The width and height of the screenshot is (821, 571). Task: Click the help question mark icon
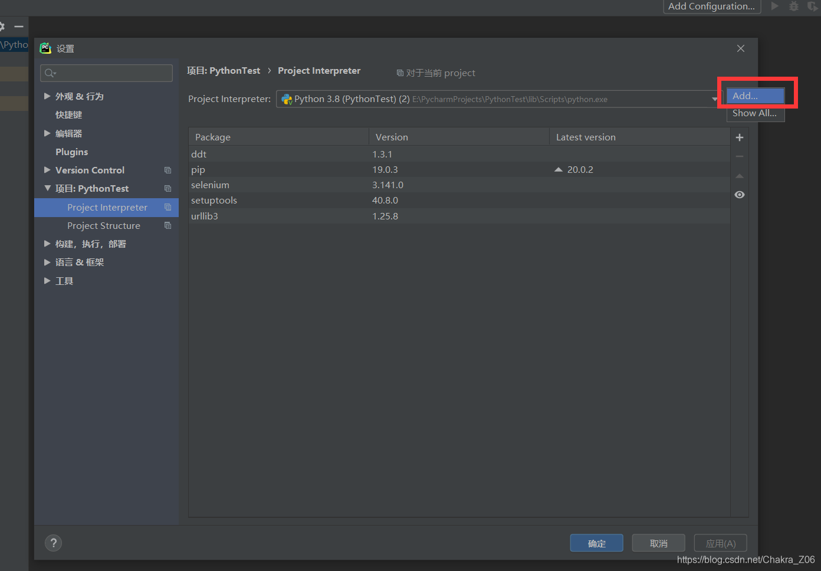[53, 543]
